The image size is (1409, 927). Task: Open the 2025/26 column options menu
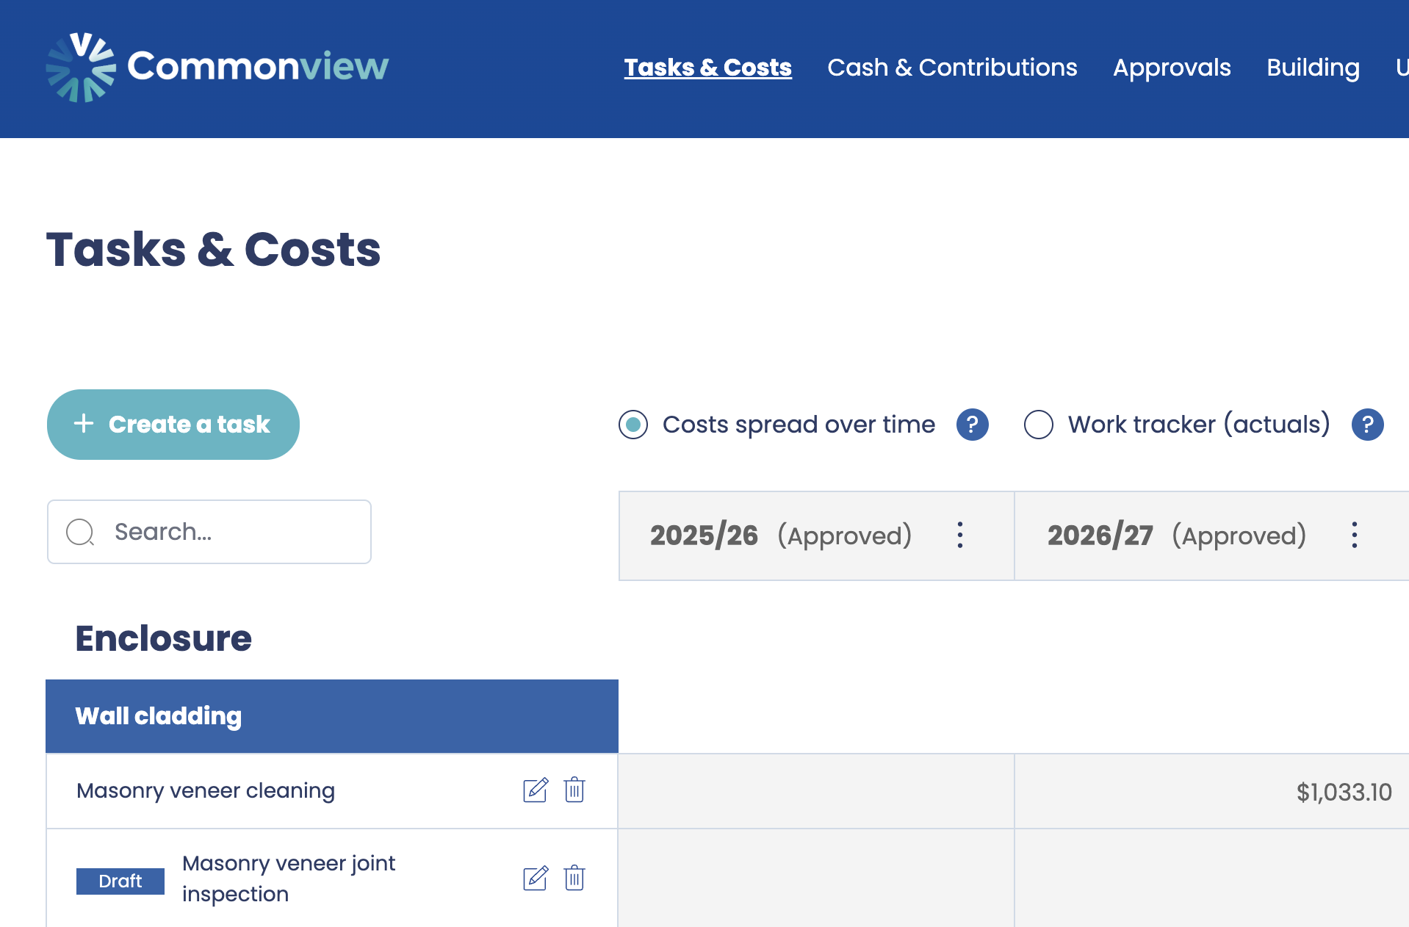959,535
